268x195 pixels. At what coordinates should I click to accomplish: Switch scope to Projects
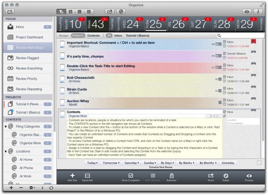[78, 36]
